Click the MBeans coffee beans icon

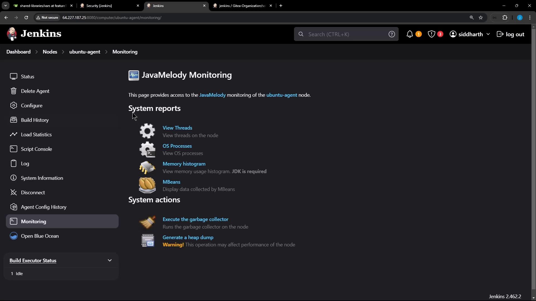click(x=147, y=185)
